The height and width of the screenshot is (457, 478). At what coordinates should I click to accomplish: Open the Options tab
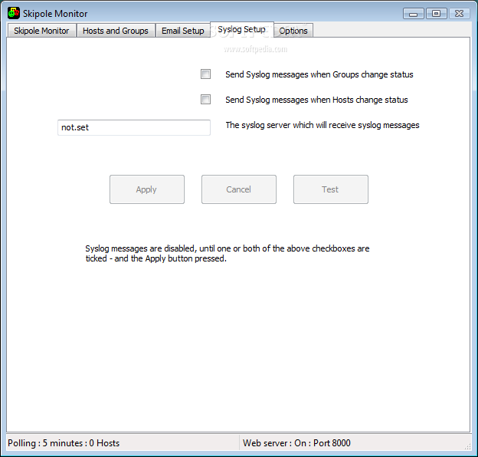[293, 31]
